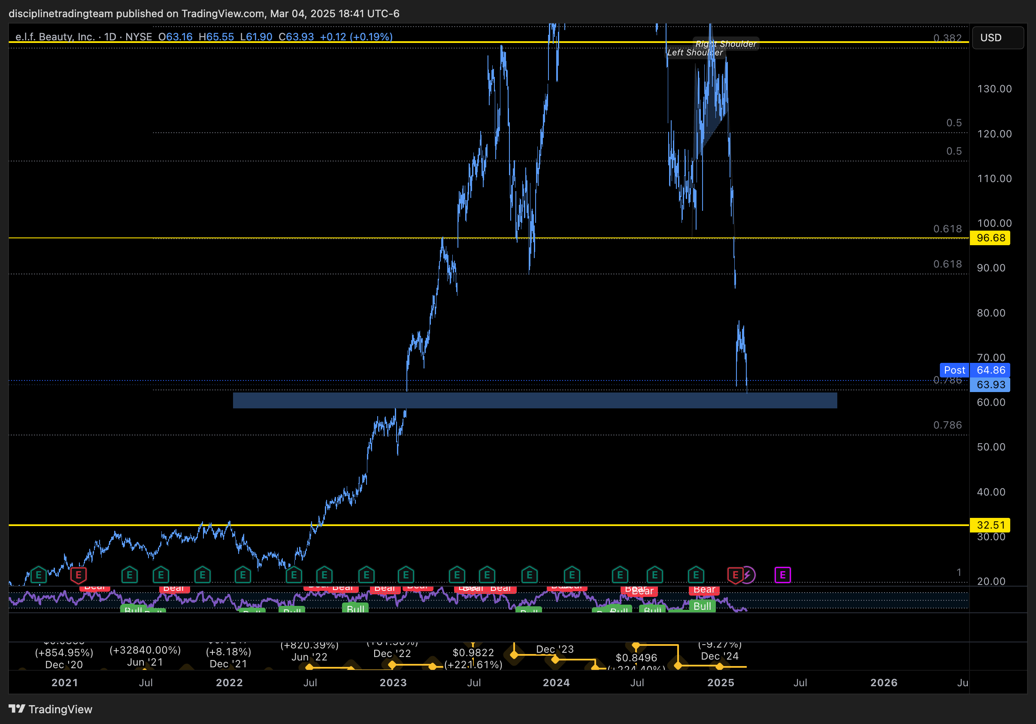The height and width of the screenshot is (724, 1036).
Task: Click the H65.55 high value
Action: 216,37
